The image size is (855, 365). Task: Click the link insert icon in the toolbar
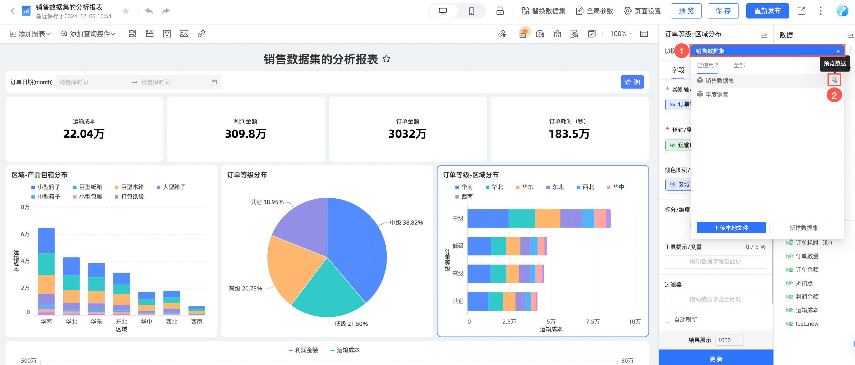(201, 34)
